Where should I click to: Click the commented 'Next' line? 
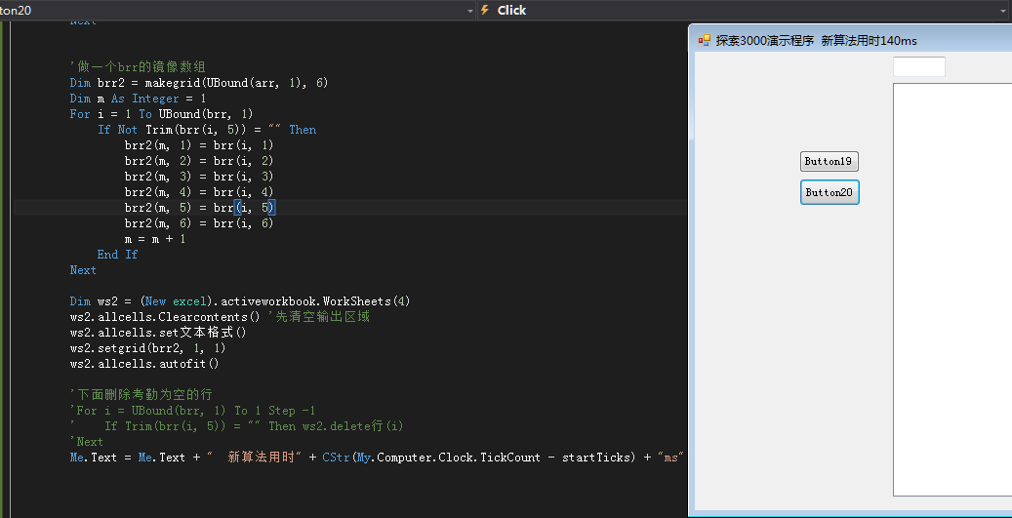[x=87, y=441]
